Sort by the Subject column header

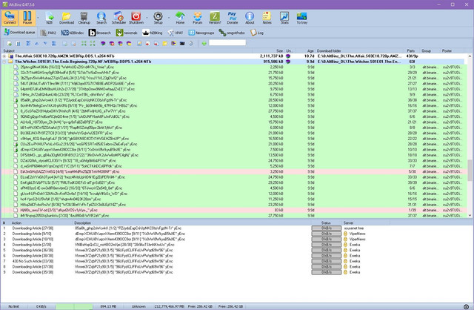127,50
